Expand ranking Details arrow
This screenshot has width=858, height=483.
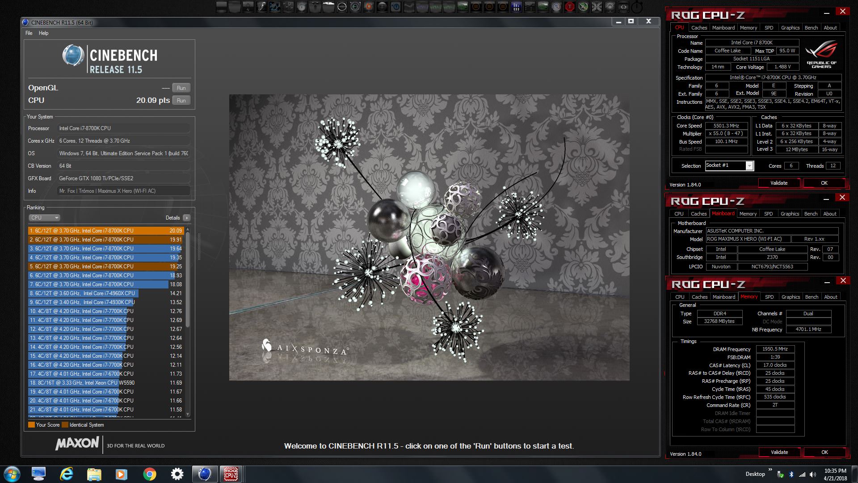pyautogui.click(x=186, y=218)
